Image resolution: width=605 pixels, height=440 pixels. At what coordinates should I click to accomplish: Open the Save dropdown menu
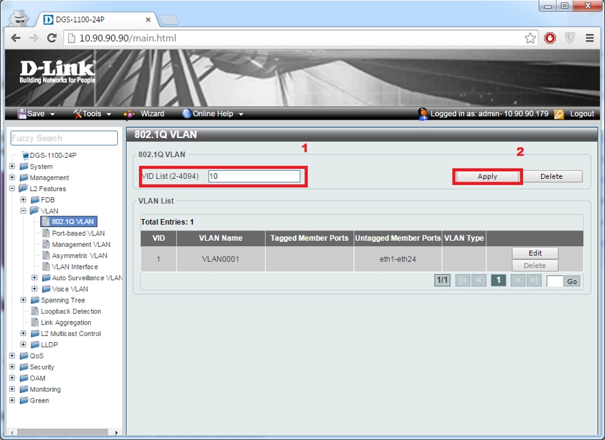pos(36,114)
